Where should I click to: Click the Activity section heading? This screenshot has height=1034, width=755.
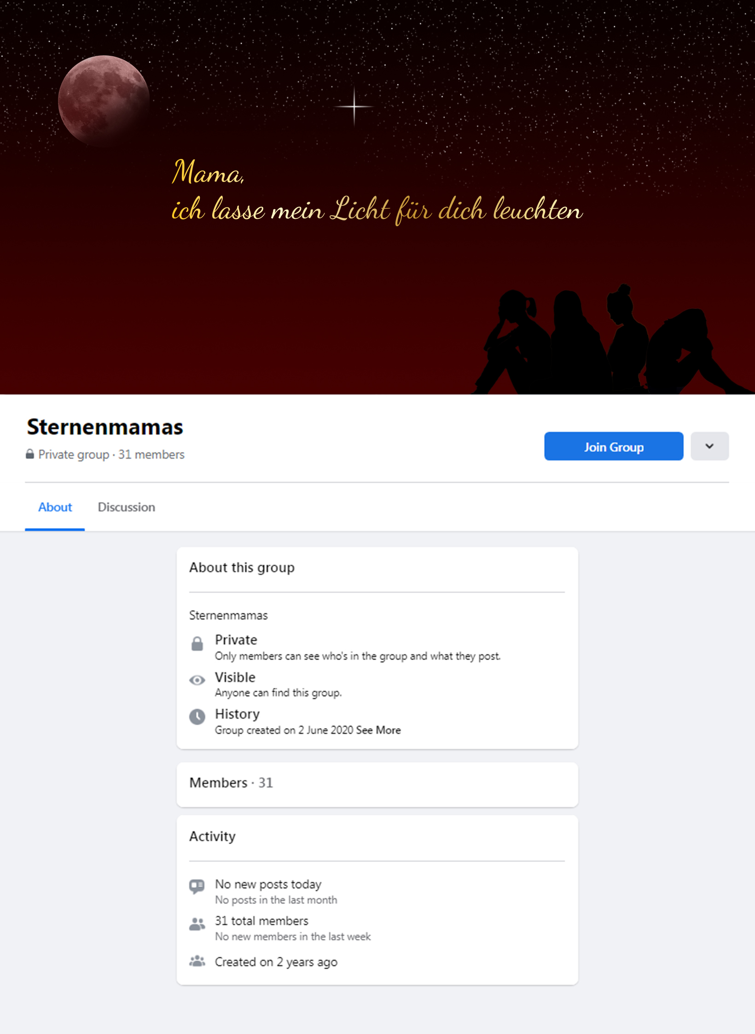[x=212, y=836]
